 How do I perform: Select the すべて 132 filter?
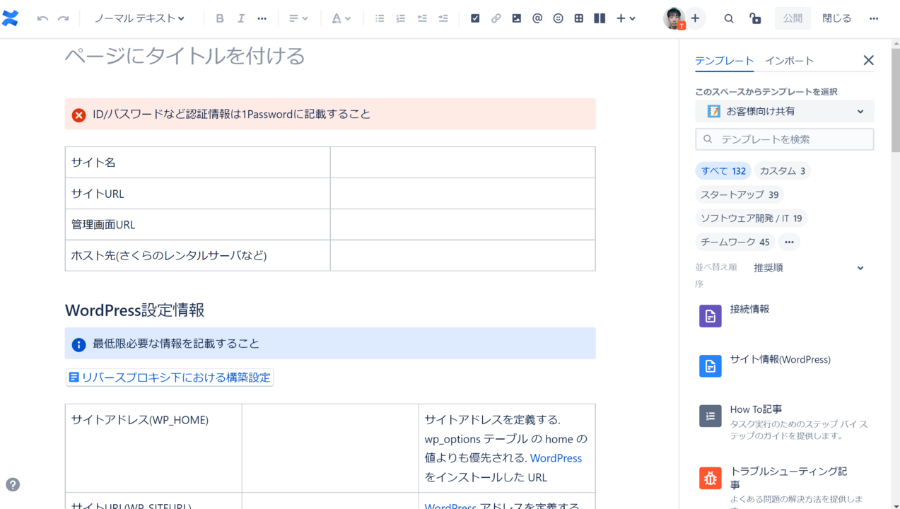pyautogui.click(x=723, y=171)
